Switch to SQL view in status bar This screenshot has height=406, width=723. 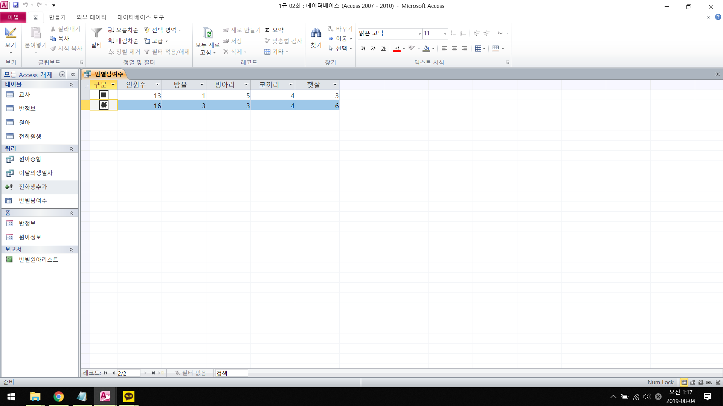point(709,382)
